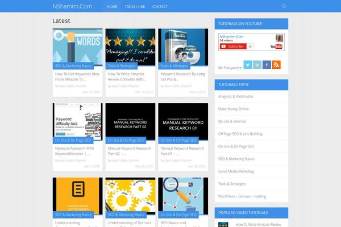This screenshot has height=227, width=341.
Task: Click the channel avatar in YouTube widget
Action: (279, 38)
